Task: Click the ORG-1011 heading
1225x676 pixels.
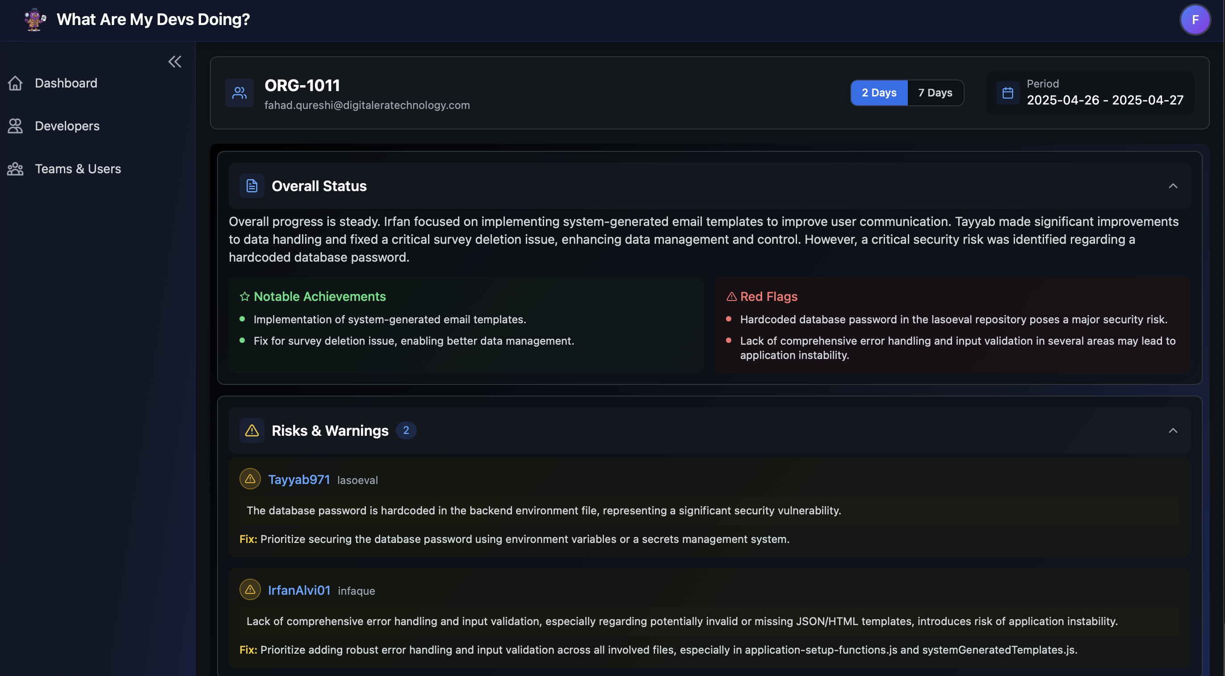Action: [x=302, y=86]
